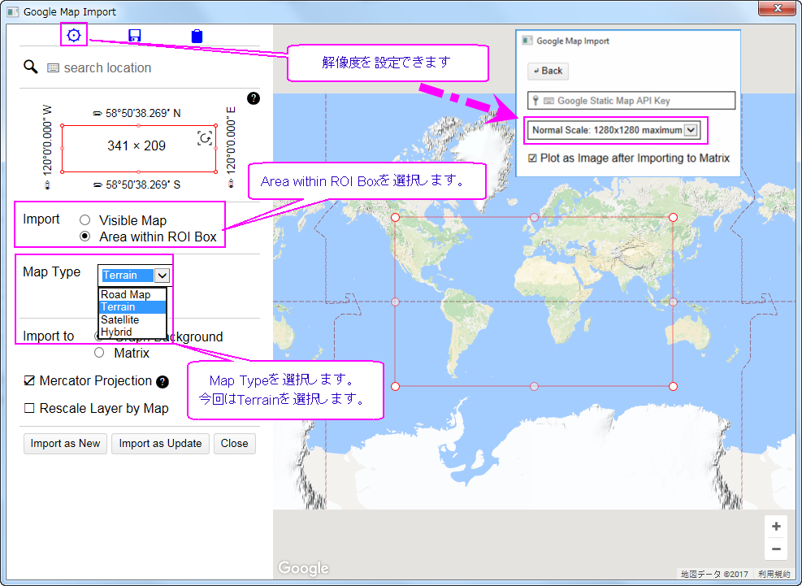Viewport: 802px width, 586px height.
Task: Select Area within ROI Box option
Action: pos(85,237)
